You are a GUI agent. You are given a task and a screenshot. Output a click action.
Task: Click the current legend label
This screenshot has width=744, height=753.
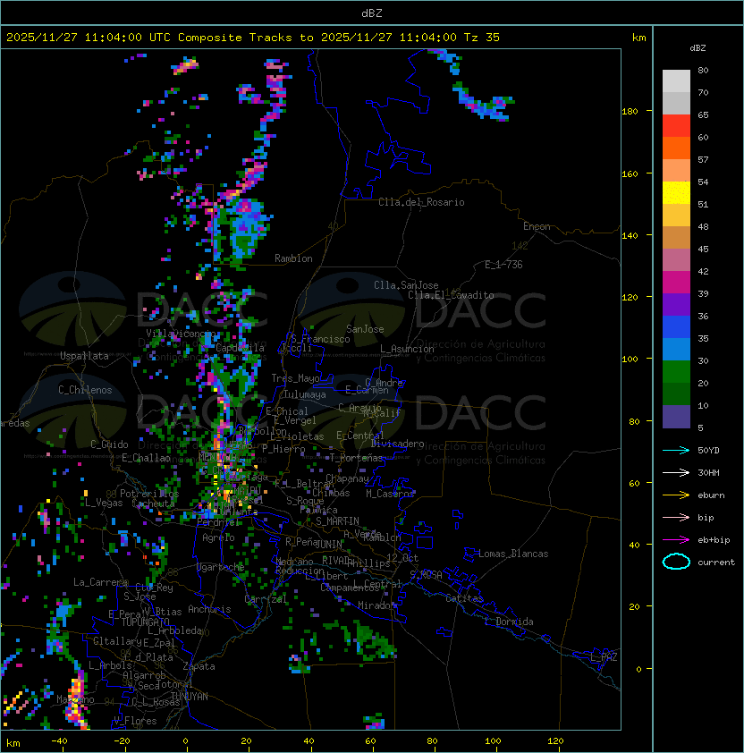tap(716, 563)
